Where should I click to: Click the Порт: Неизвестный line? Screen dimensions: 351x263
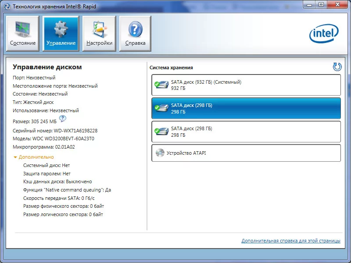tap(34, 78)
